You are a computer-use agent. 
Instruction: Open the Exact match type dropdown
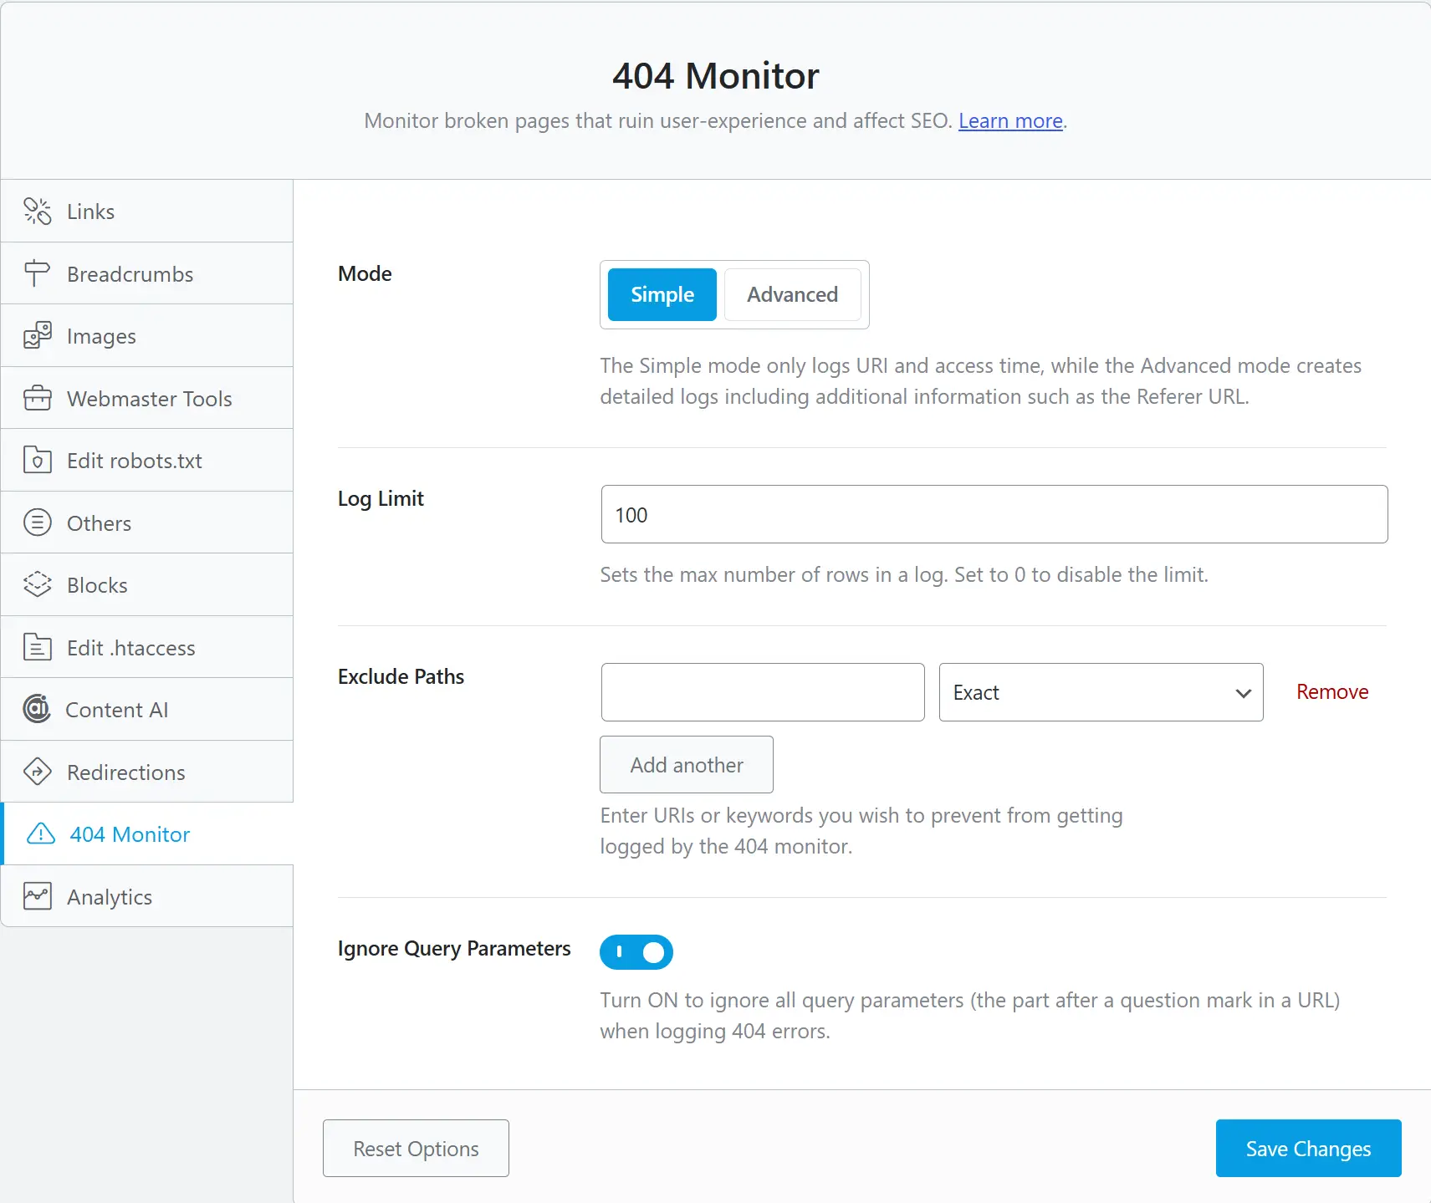pyautogui.click(x=1101, y=692)
